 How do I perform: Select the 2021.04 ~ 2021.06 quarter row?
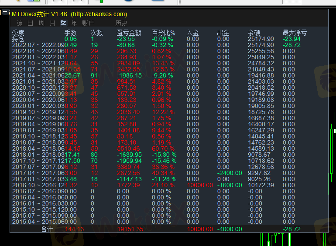click(x=38, y=75)
